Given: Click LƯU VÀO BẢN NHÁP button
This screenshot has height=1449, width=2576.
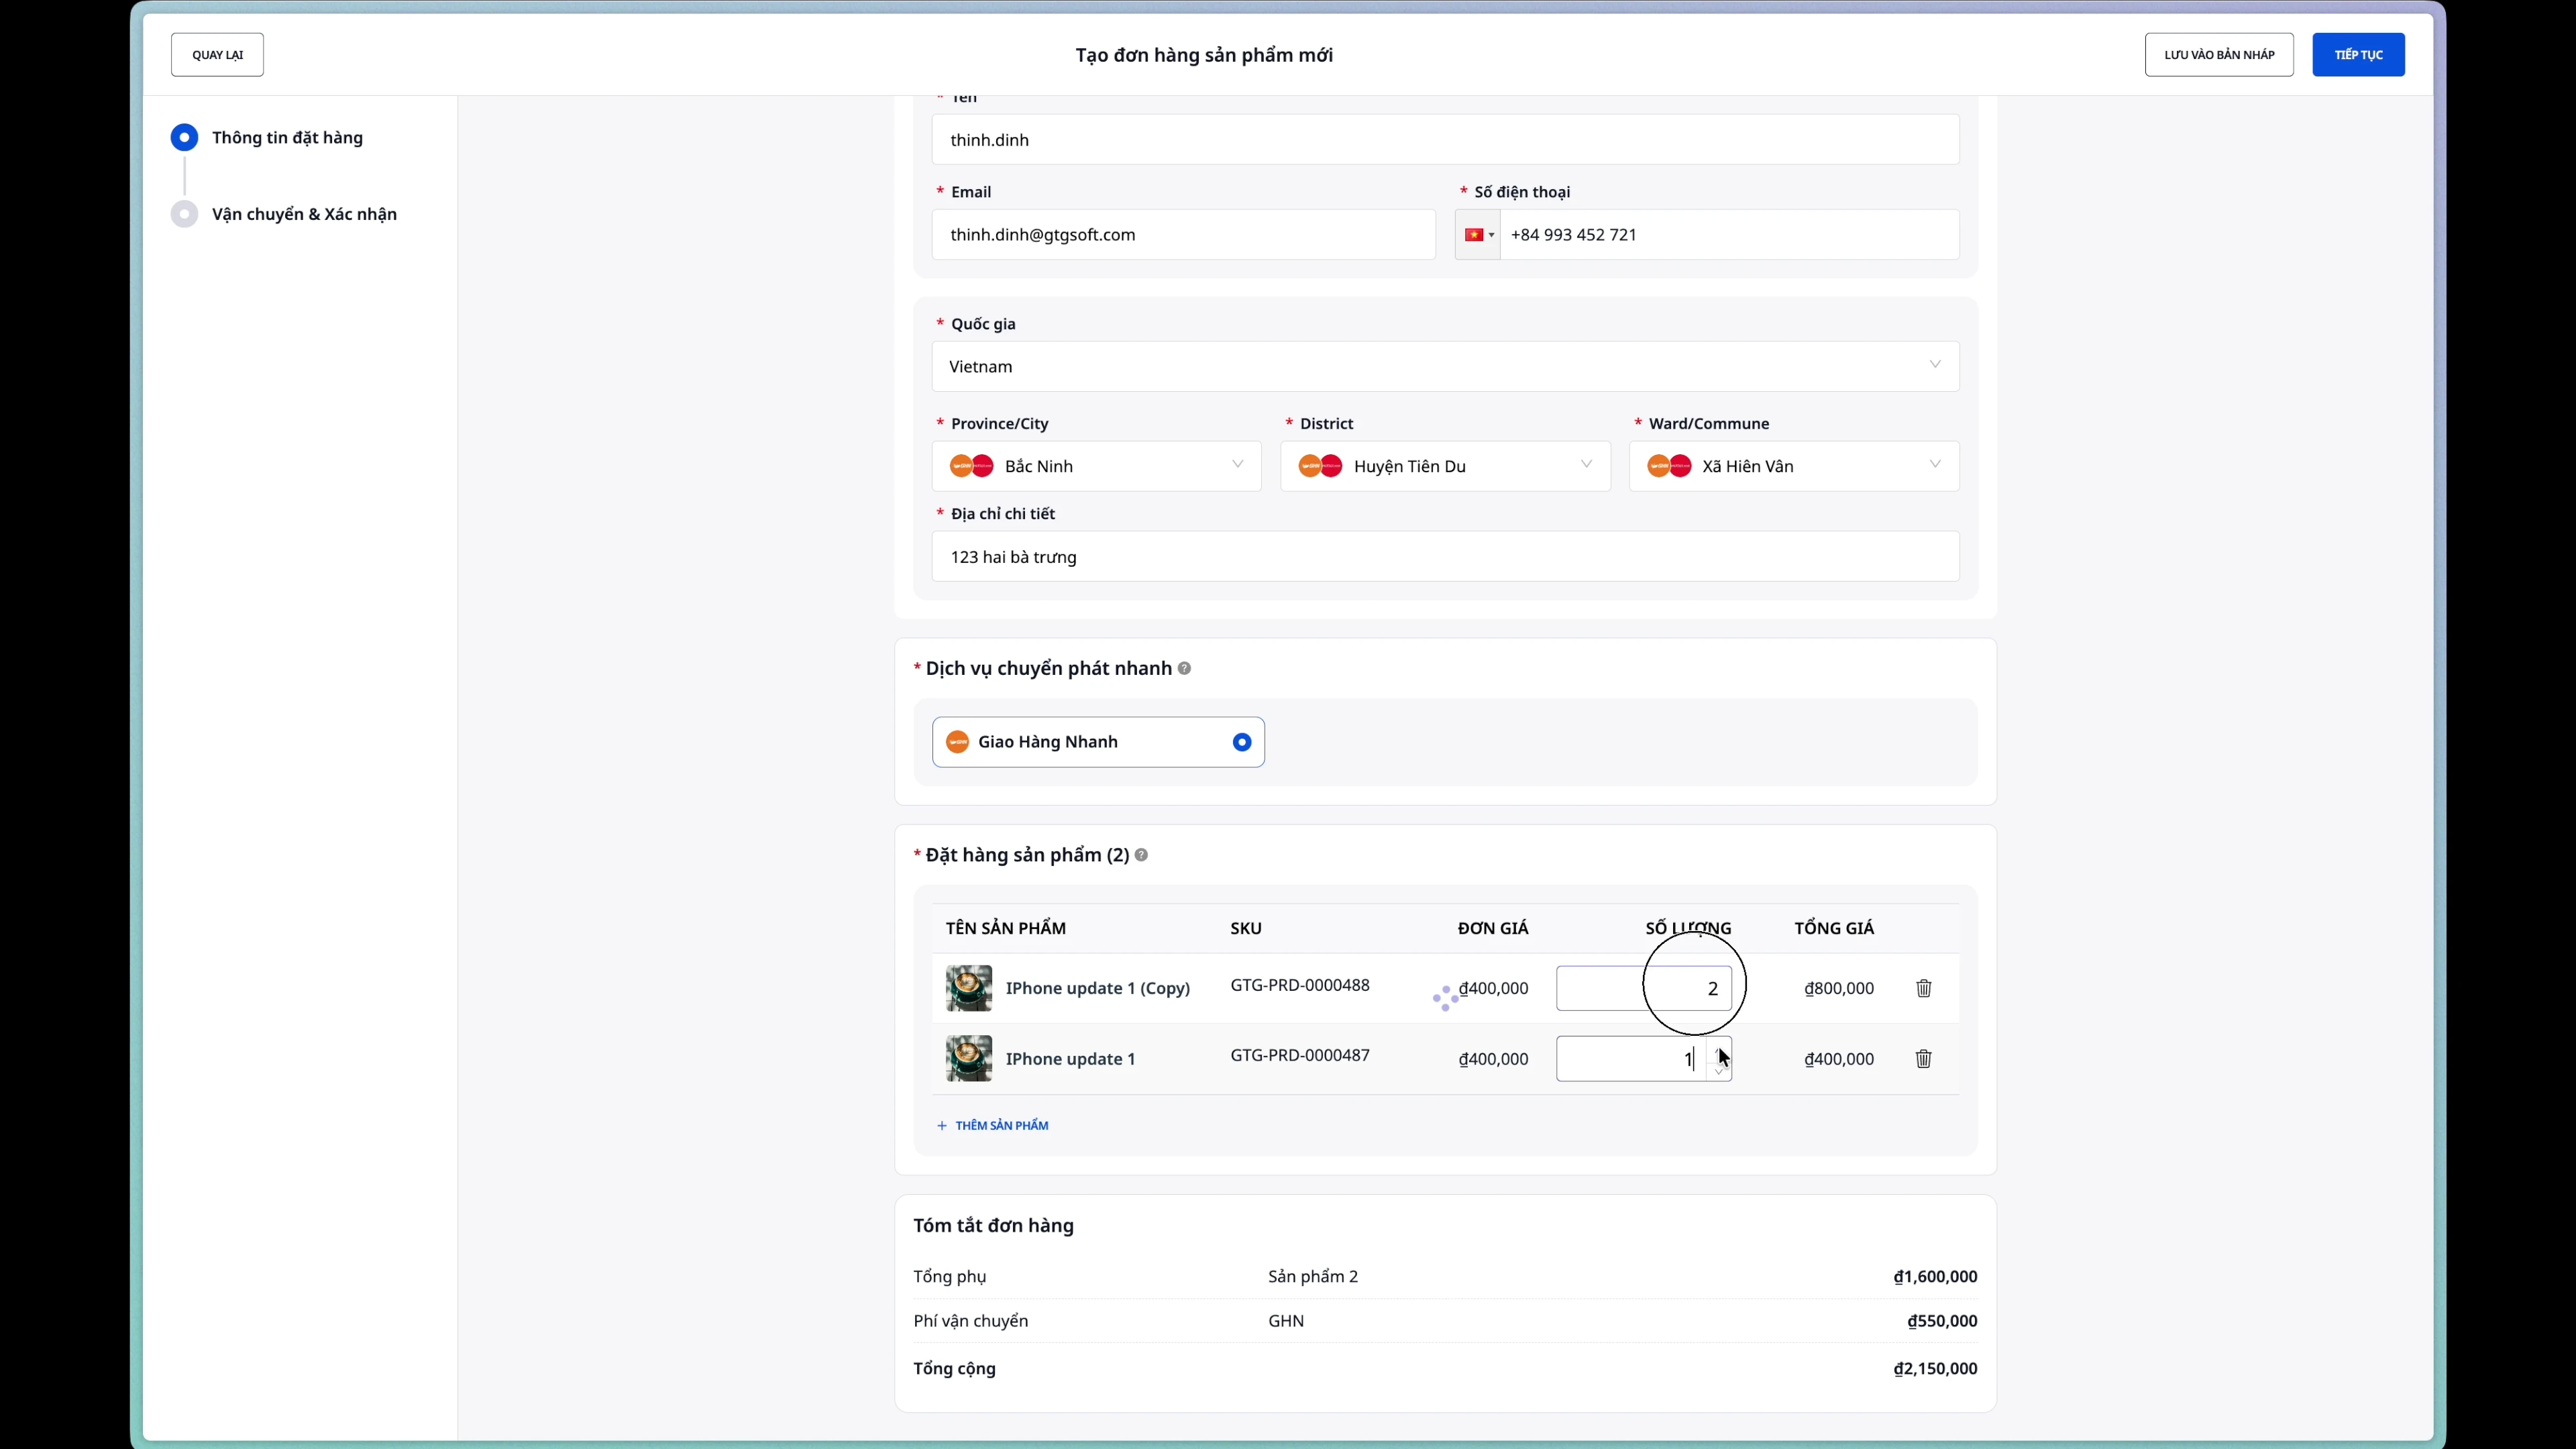Looking at the screenshot, I should tap(2218, 55).
